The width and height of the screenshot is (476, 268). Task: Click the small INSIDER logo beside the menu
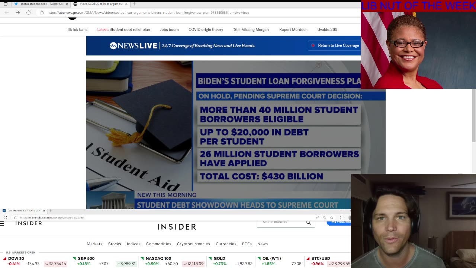pyautogui.click(x=29, y=223)
